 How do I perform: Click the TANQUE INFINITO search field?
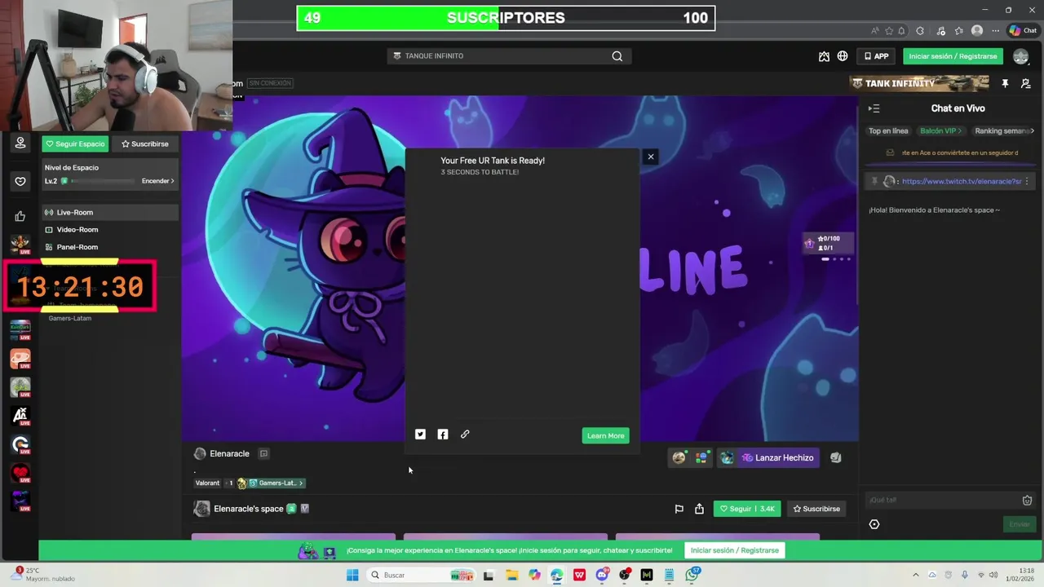509,56
